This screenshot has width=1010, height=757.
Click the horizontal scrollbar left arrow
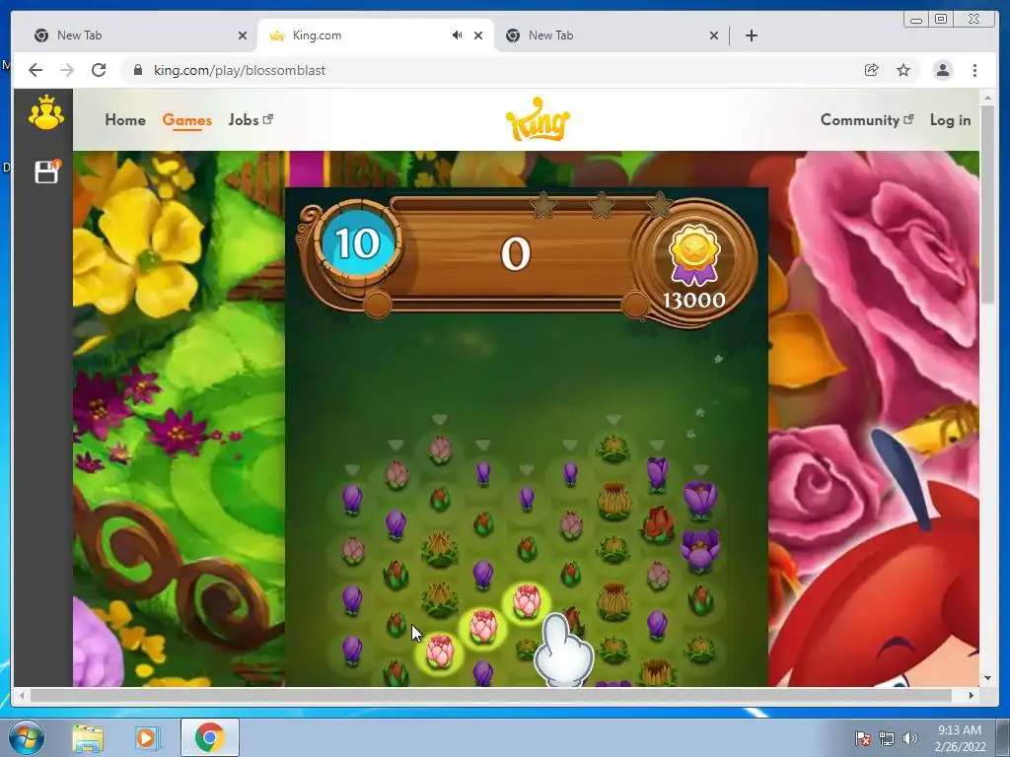coord(22,695)
